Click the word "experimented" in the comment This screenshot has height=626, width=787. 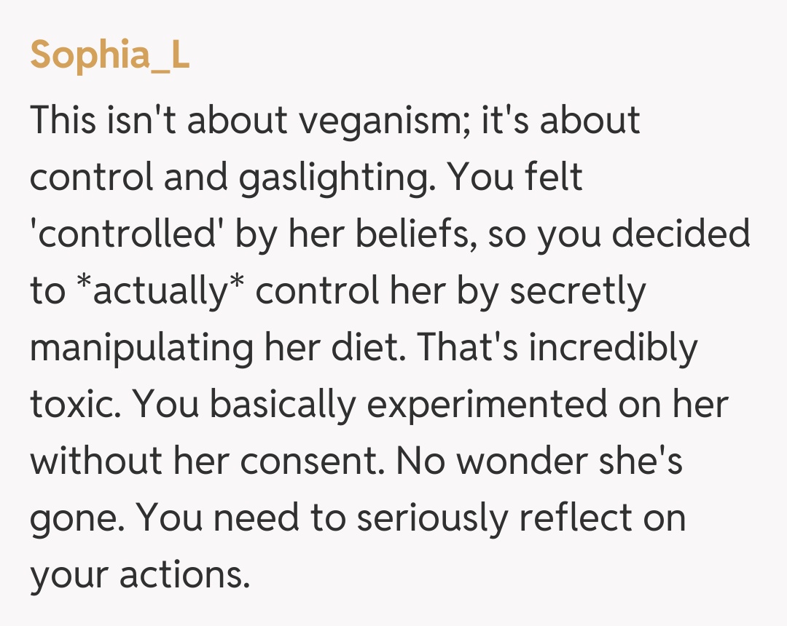coord(486,405)
